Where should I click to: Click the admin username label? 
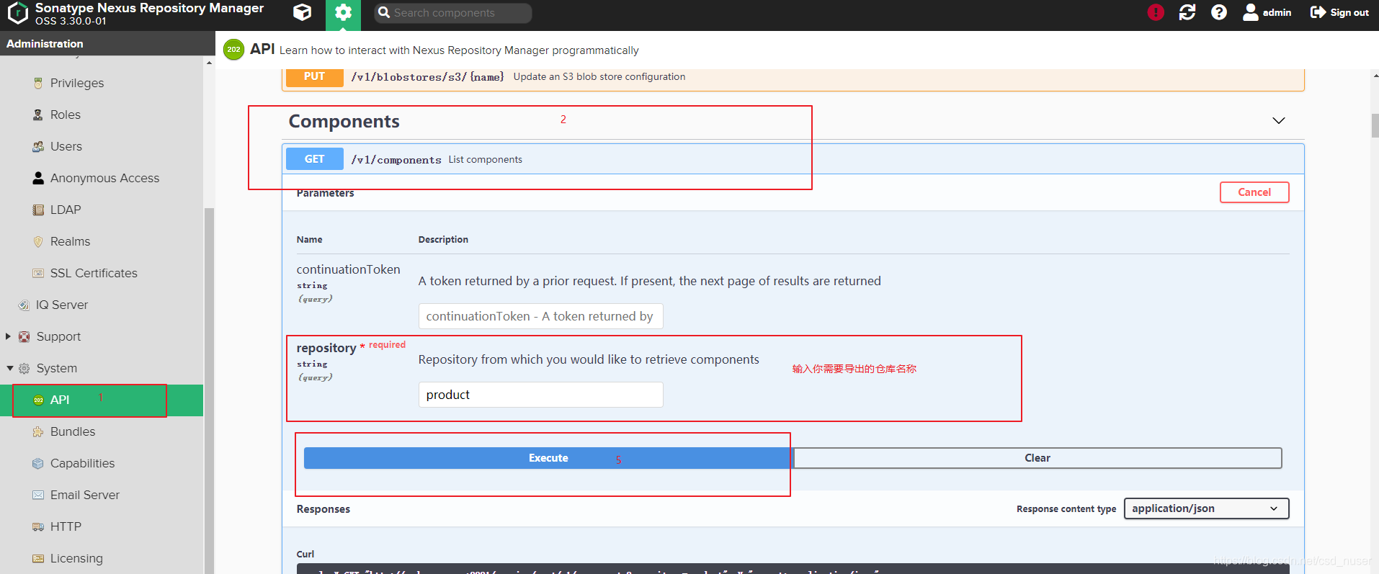tap(1277, 12)
